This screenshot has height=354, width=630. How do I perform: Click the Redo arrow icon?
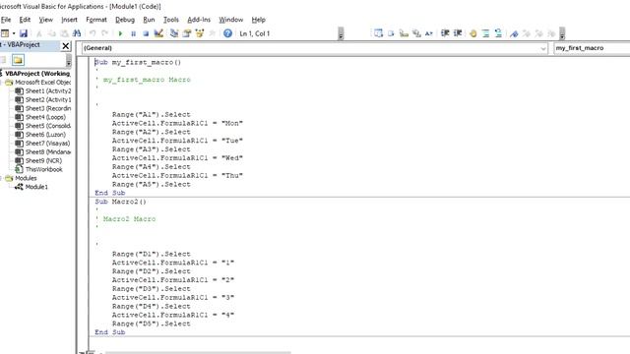[105, 33]
